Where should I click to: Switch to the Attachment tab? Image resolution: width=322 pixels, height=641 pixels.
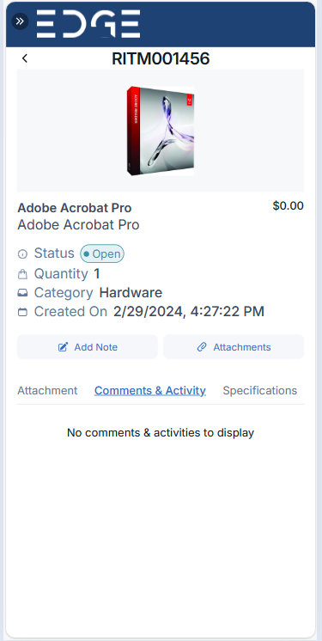[47, 390]
